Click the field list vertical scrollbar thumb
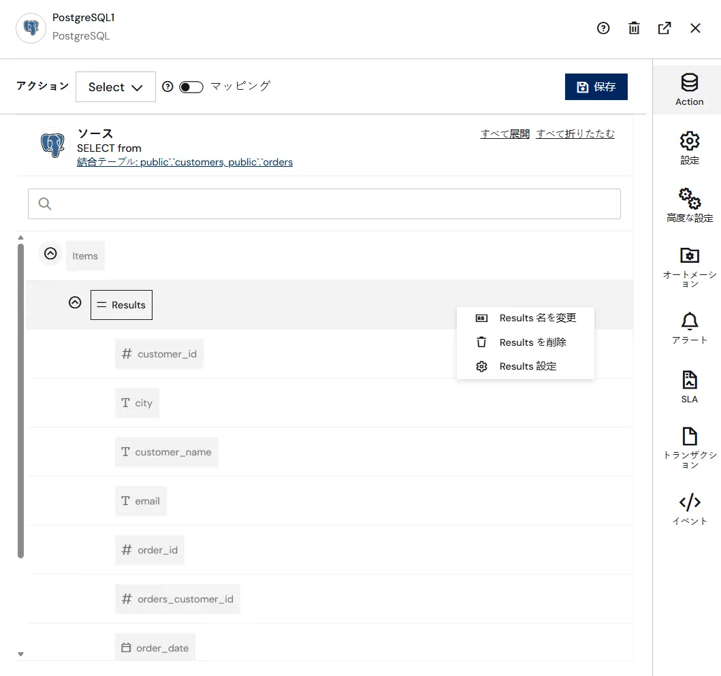The width and height of the screenshot is (721, 676). coord(20,400)
